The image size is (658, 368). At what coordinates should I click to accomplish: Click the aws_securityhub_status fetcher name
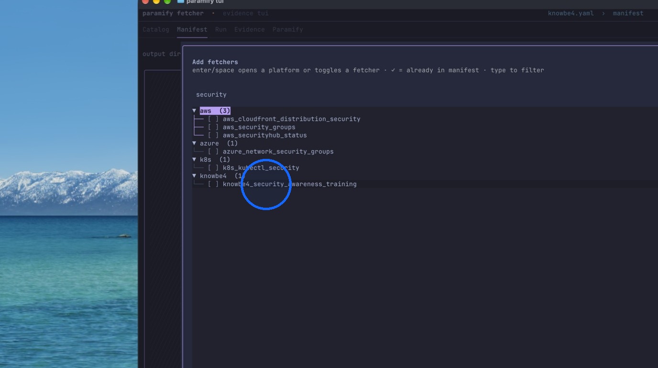click(x=265, y=135)
